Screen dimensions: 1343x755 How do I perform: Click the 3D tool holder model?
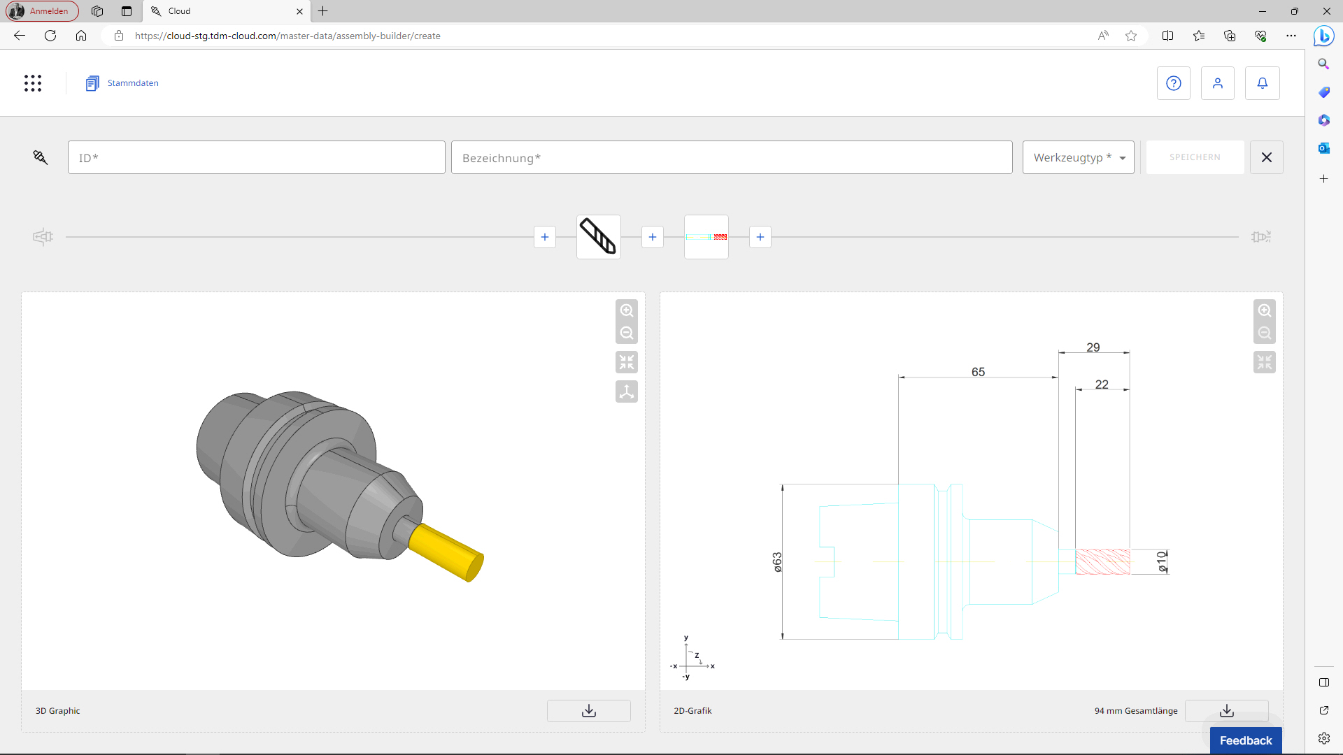click(x=339, y=486)
